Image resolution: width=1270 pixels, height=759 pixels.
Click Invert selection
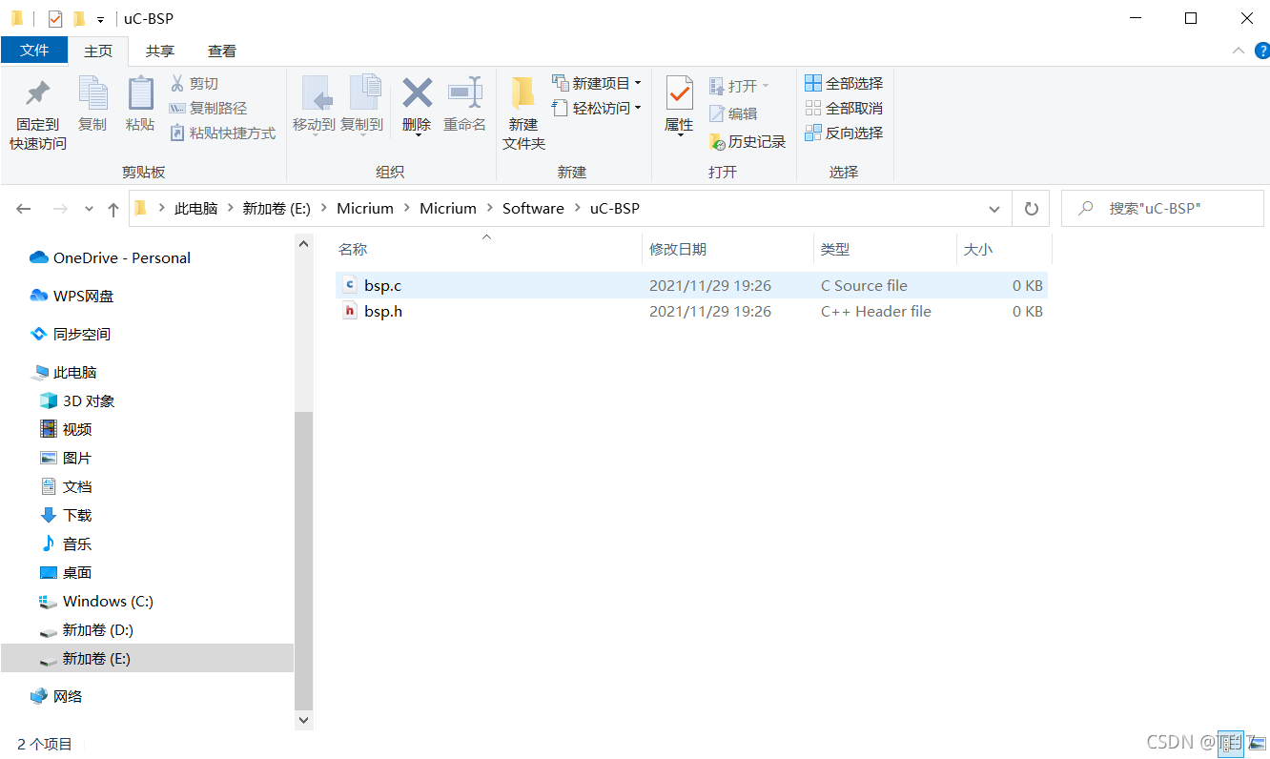pyautogui.click(x=844, y=133)
